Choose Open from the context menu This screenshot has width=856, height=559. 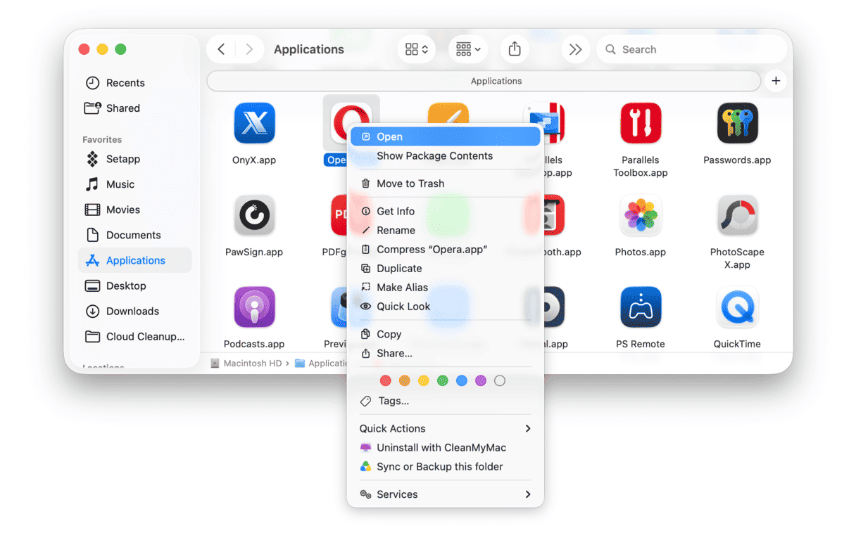tap(445, 136)
